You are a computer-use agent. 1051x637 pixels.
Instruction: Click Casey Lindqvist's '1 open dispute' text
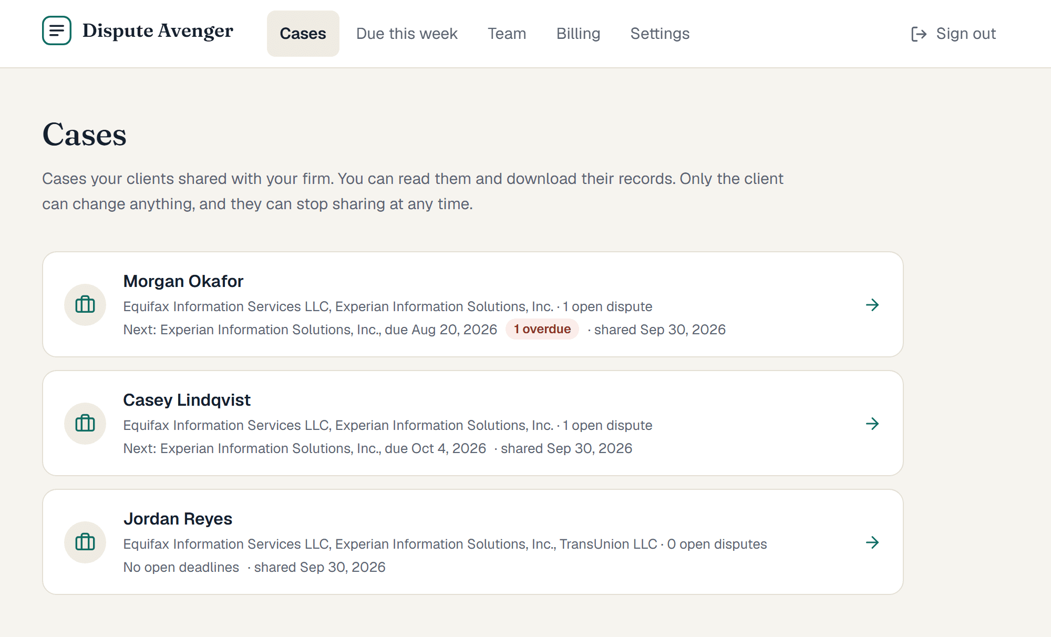pos(607,425)
